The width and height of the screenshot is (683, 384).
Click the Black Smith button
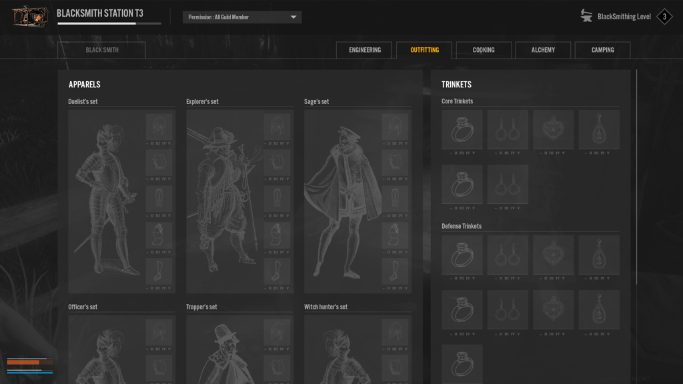pyautogui.click(x=102, y=50)
